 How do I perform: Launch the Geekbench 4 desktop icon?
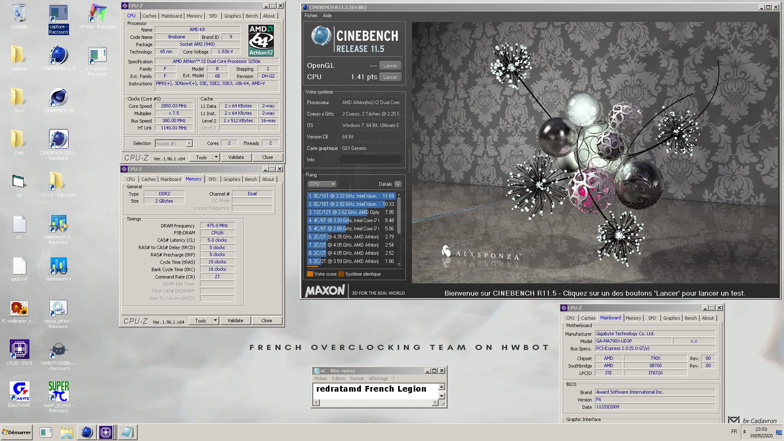58,269
